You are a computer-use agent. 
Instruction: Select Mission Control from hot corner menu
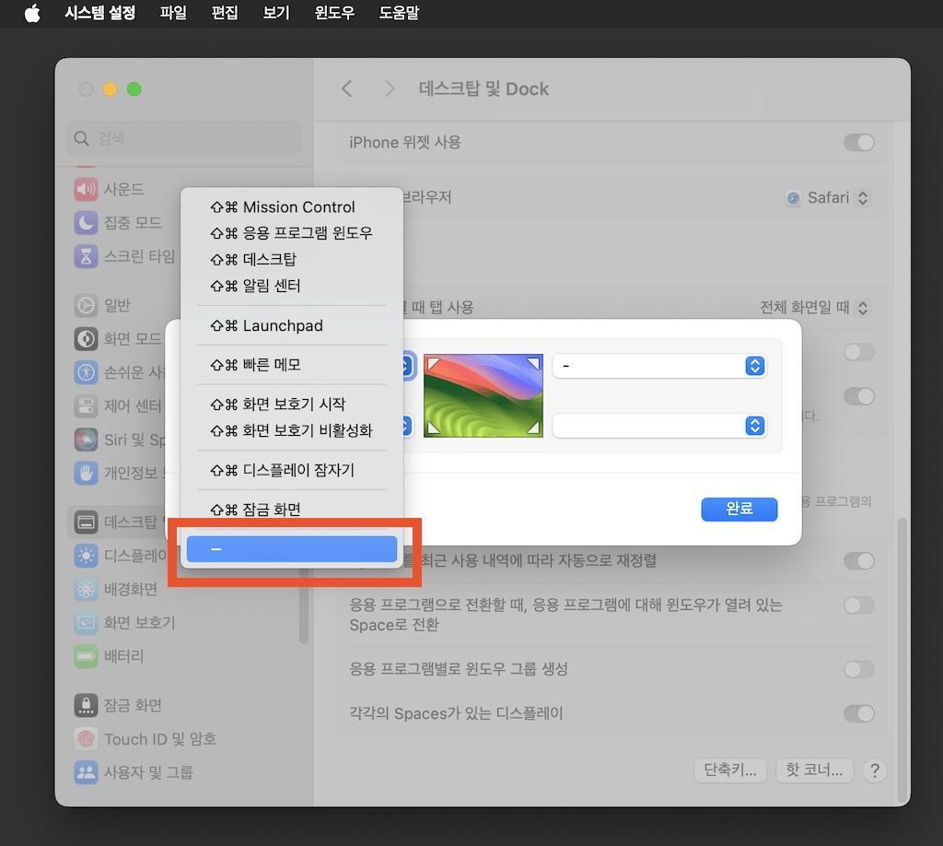point(292,207)
